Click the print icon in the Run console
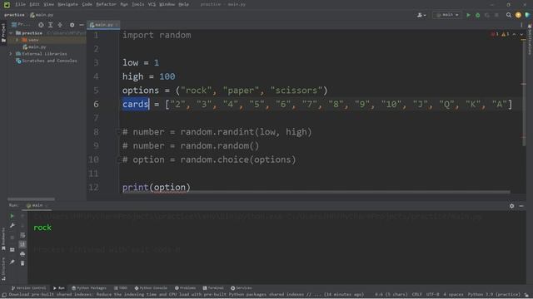533x299 pixels. pos(22,253)
